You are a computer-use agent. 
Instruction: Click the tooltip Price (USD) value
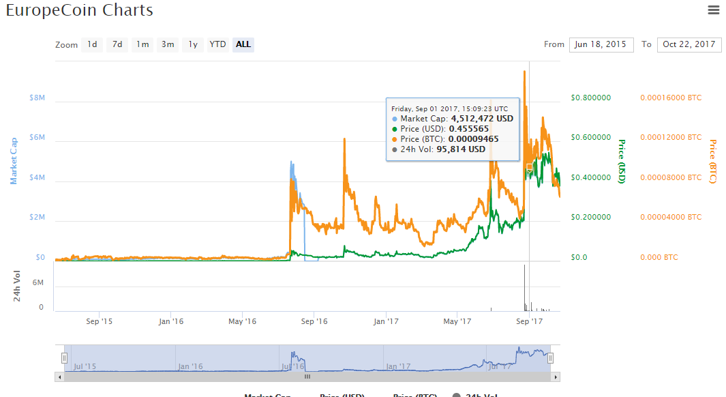[469, 129]
